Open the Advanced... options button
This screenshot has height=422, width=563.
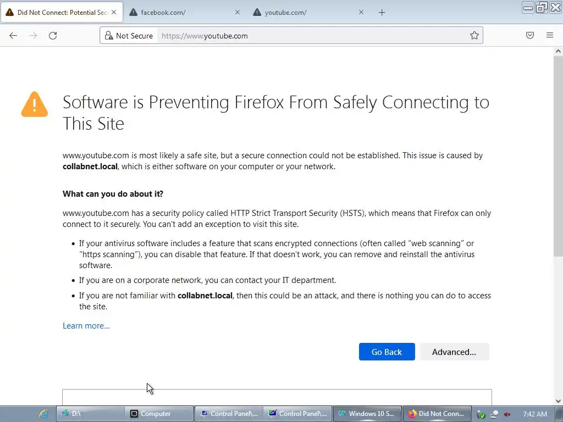(454, 352)
